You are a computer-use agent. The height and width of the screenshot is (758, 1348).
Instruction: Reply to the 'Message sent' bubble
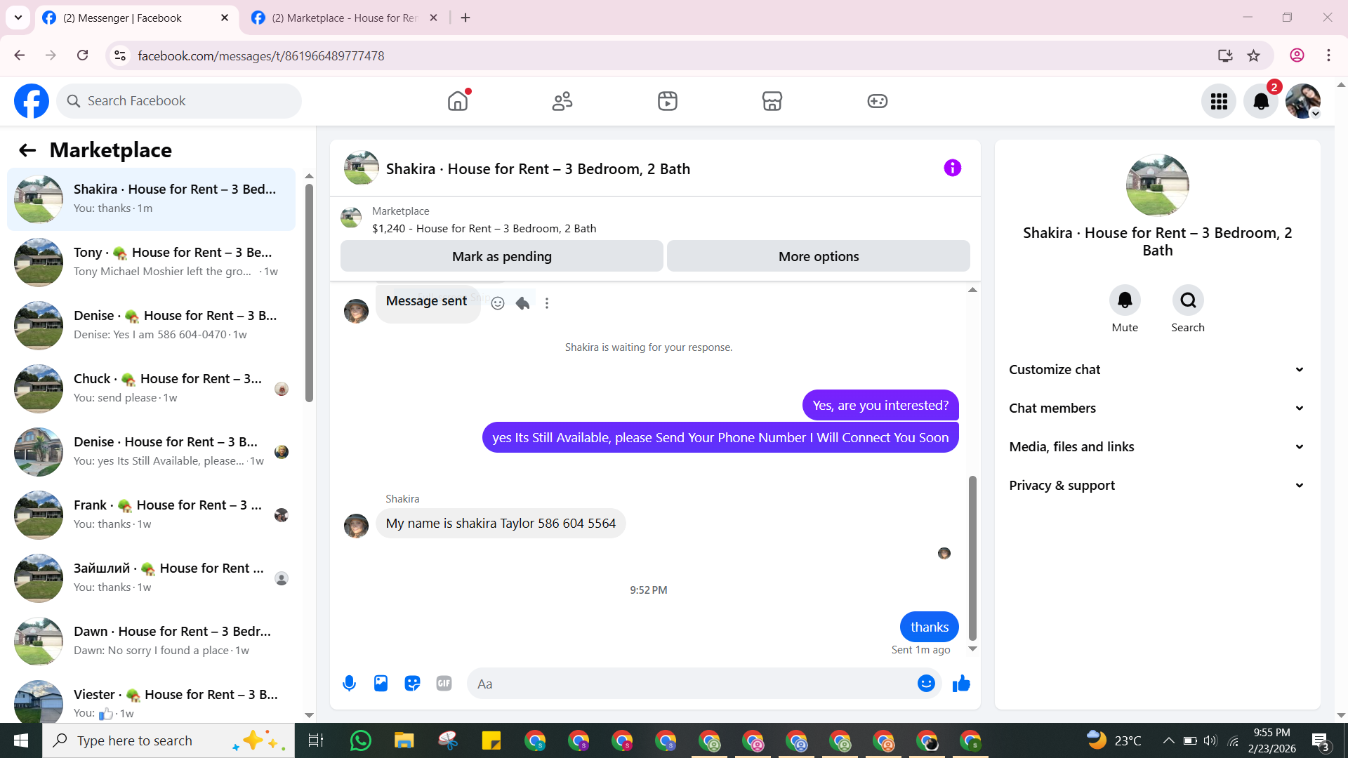522,303
